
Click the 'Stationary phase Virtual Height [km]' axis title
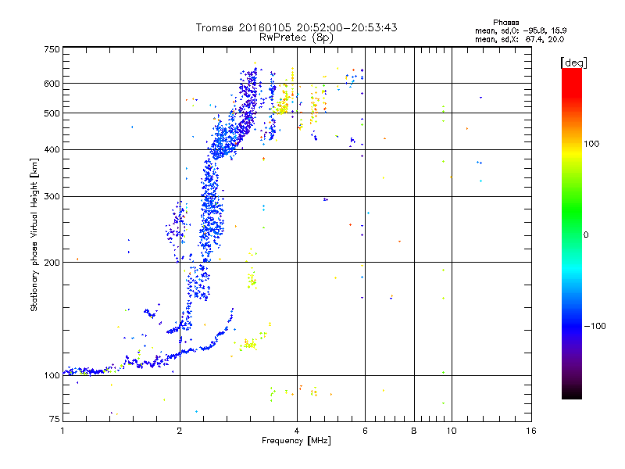34,234
